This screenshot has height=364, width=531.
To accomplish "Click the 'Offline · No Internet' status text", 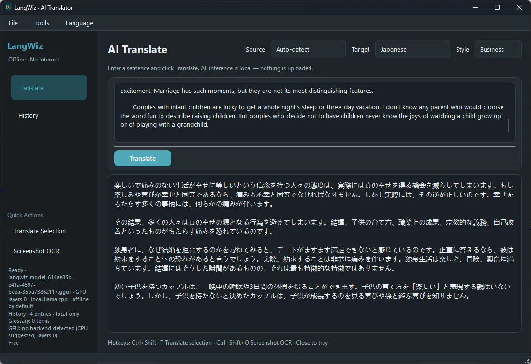I will pos(33,60).
